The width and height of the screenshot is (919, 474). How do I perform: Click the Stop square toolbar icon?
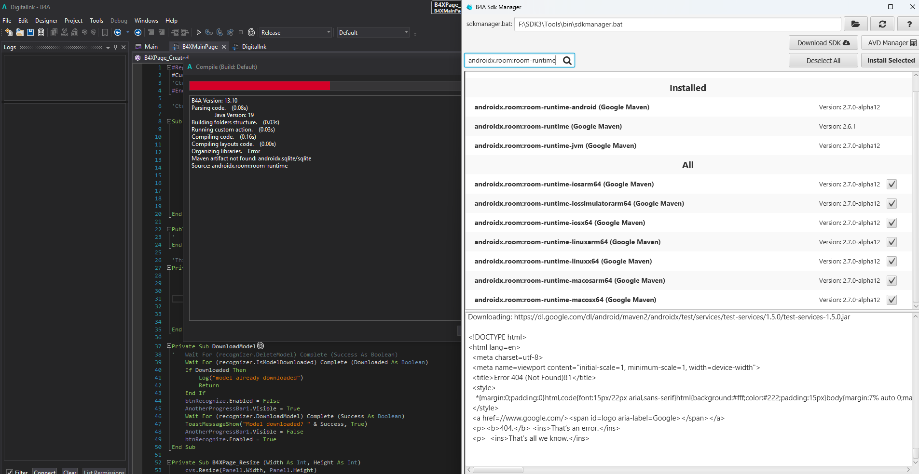click(241, 32)
